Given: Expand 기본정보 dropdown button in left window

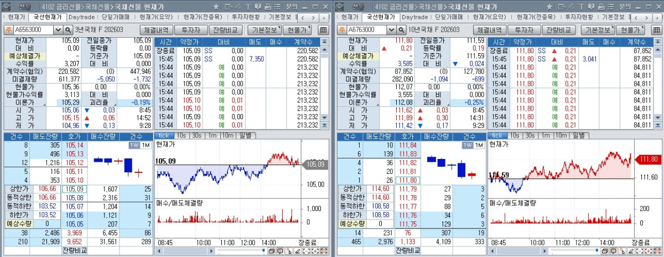Looking at the screenshot, I should tap(264, 30).
